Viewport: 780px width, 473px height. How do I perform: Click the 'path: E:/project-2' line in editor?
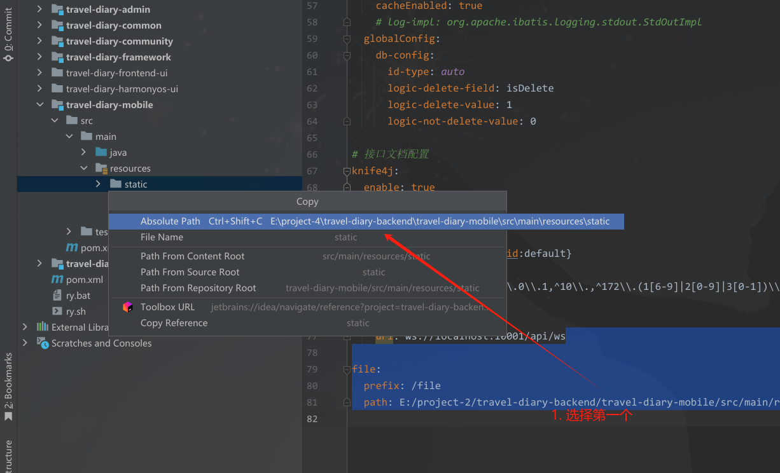(x=571, y=402)
